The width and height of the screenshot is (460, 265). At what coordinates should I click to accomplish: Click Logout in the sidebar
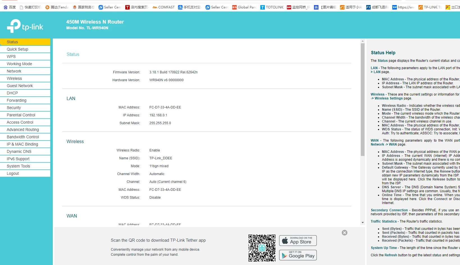pyautogui.click(x=25, y=173)
